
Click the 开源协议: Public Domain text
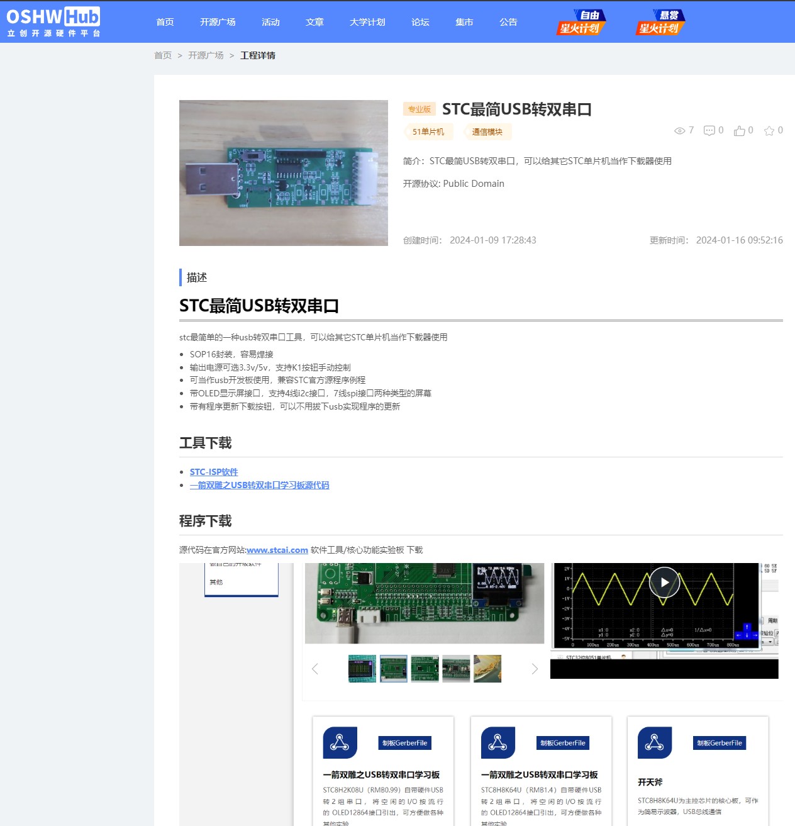coord(453,184)
